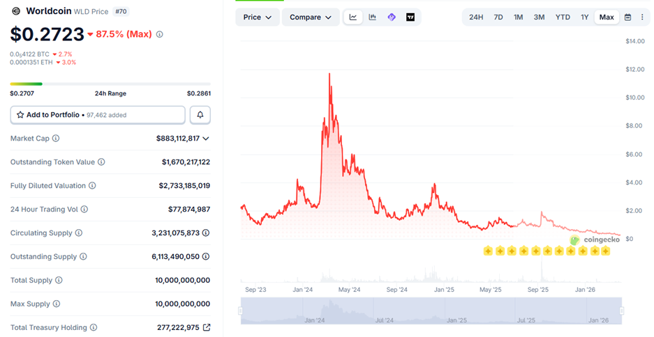
Task: Click the price alert bell icon
Action: (x=200, y=115)
